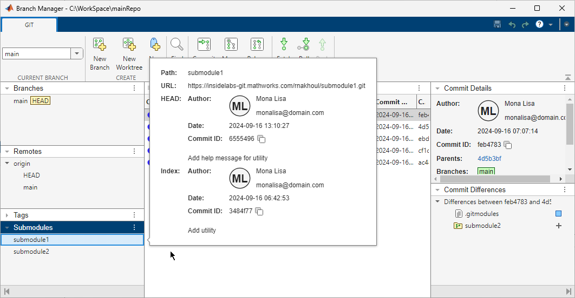Expand the Tags panel

tap(6, 215)
